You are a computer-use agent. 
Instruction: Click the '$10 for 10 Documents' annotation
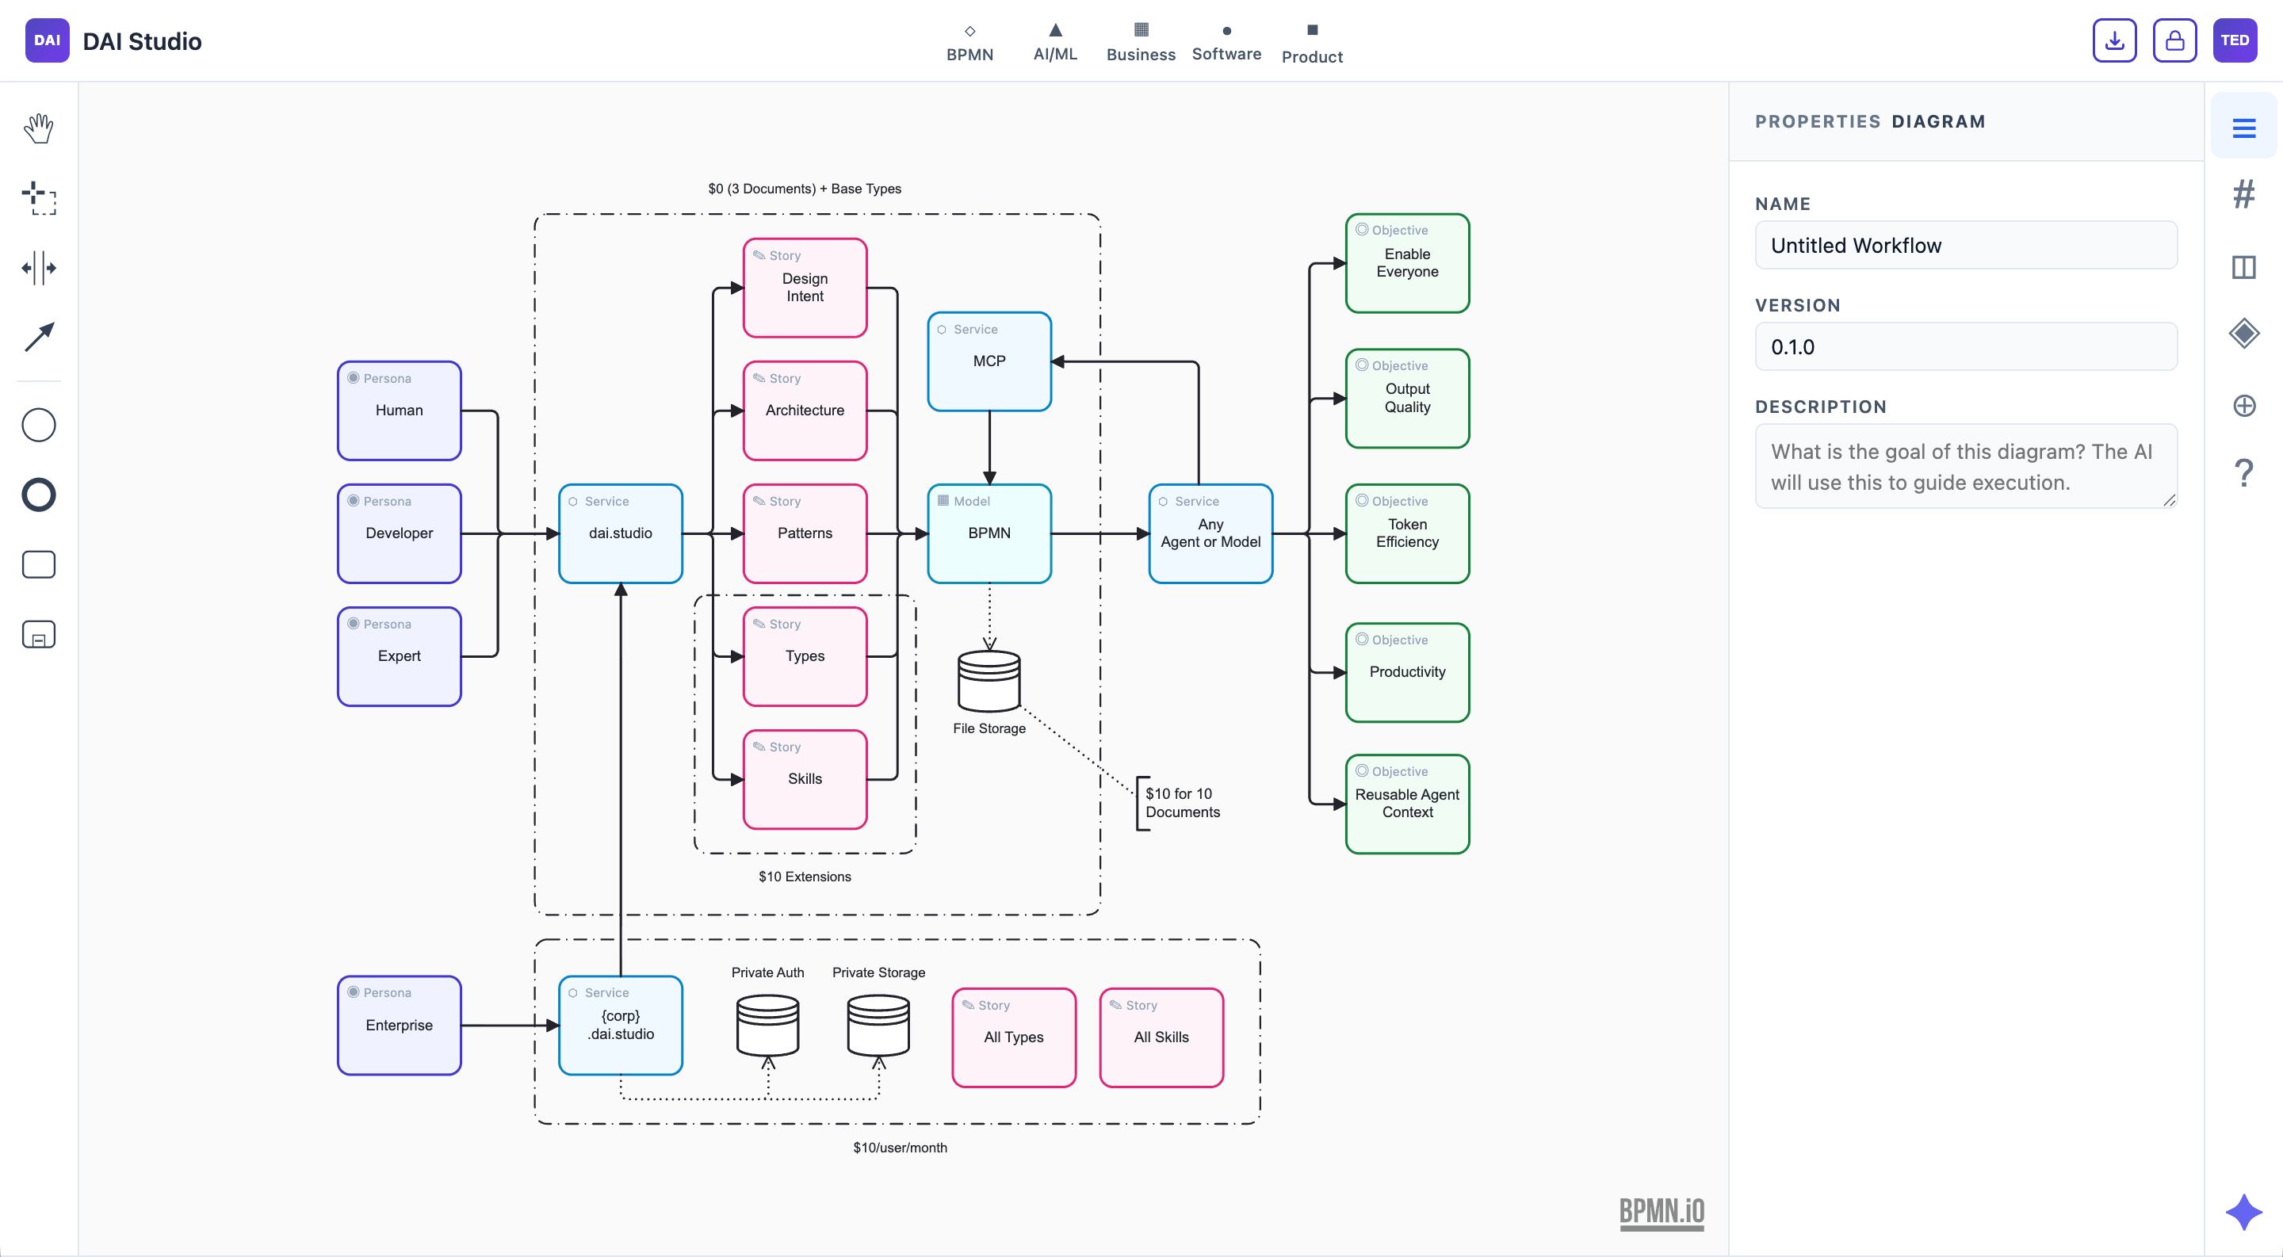pos(1182,803)
